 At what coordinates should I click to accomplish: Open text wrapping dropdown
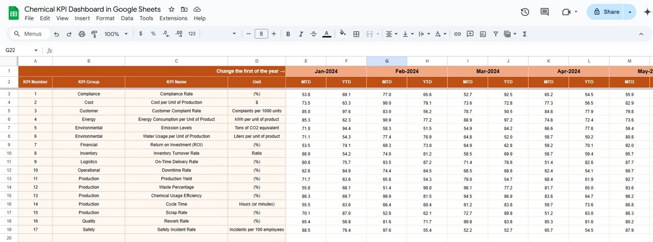point(424,34)
